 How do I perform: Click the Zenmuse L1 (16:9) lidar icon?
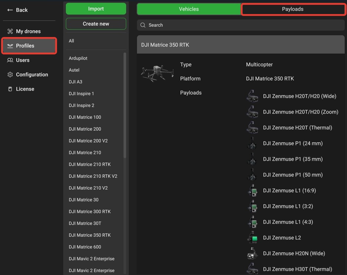(x=253, y=190)
